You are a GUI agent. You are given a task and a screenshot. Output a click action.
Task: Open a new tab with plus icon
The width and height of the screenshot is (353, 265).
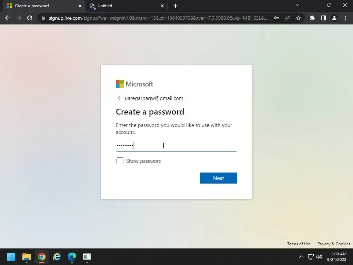pos(175,6)
